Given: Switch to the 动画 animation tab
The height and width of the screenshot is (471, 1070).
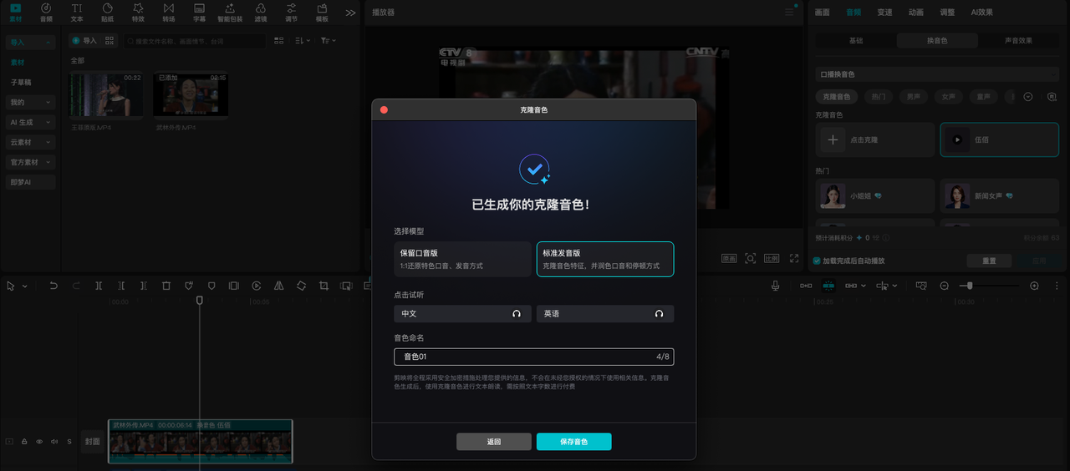Looking at the screenshot, I should point(916,13).
